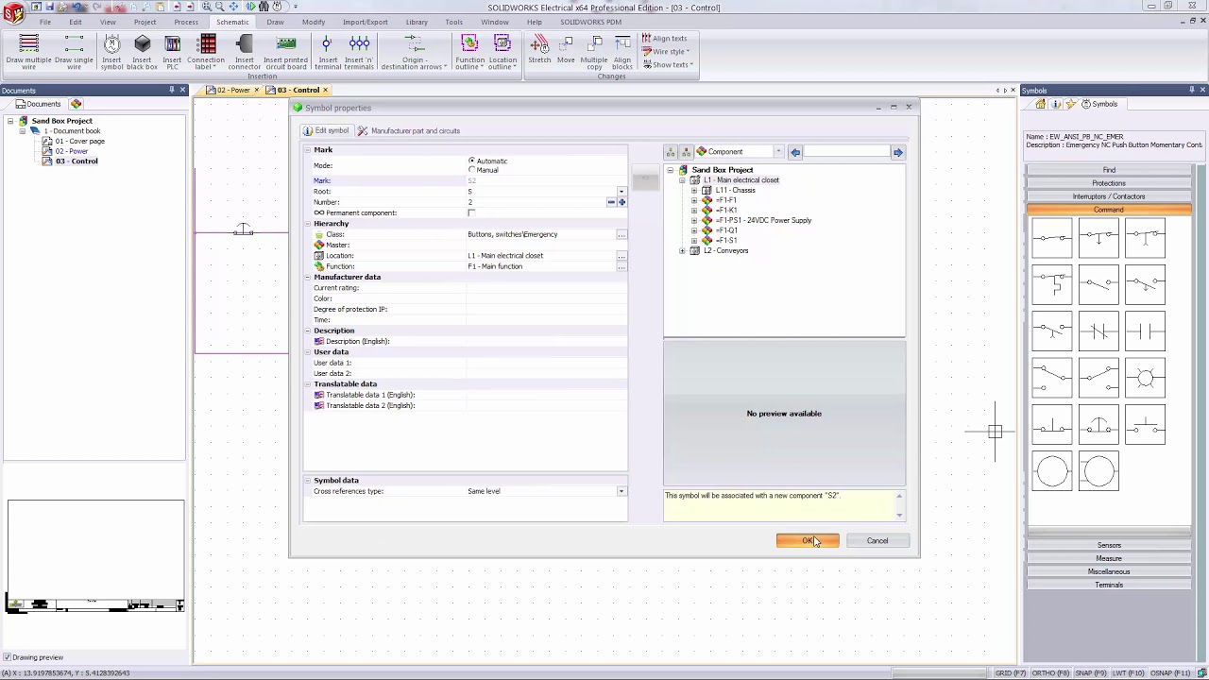Toggle SNAP (F9) in status bar
1209x680 pixels.
1090,673
